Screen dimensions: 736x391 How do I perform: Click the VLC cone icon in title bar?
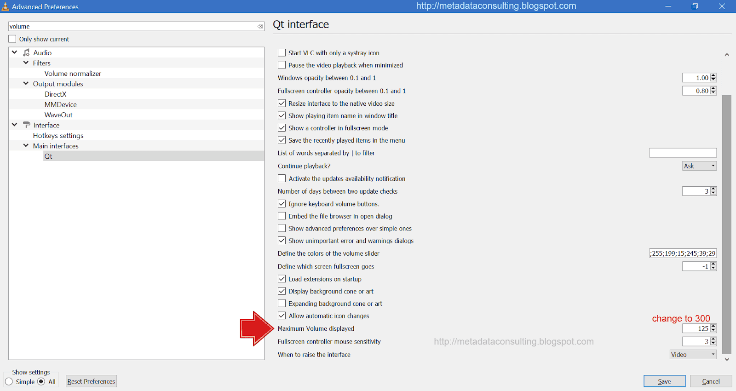coord(5,6)
